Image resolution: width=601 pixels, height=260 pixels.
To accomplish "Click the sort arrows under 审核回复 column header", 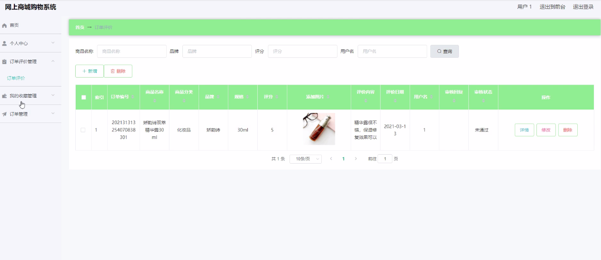I will coord(454,101).
